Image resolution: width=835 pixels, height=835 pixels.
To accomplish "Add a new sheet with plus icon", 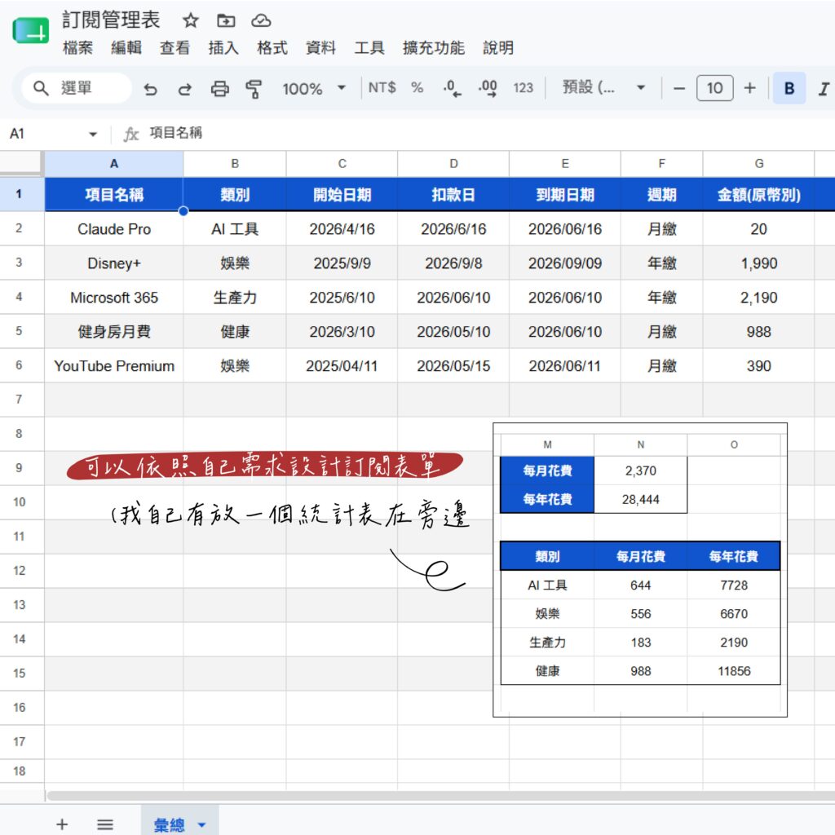I will [62, 824].
